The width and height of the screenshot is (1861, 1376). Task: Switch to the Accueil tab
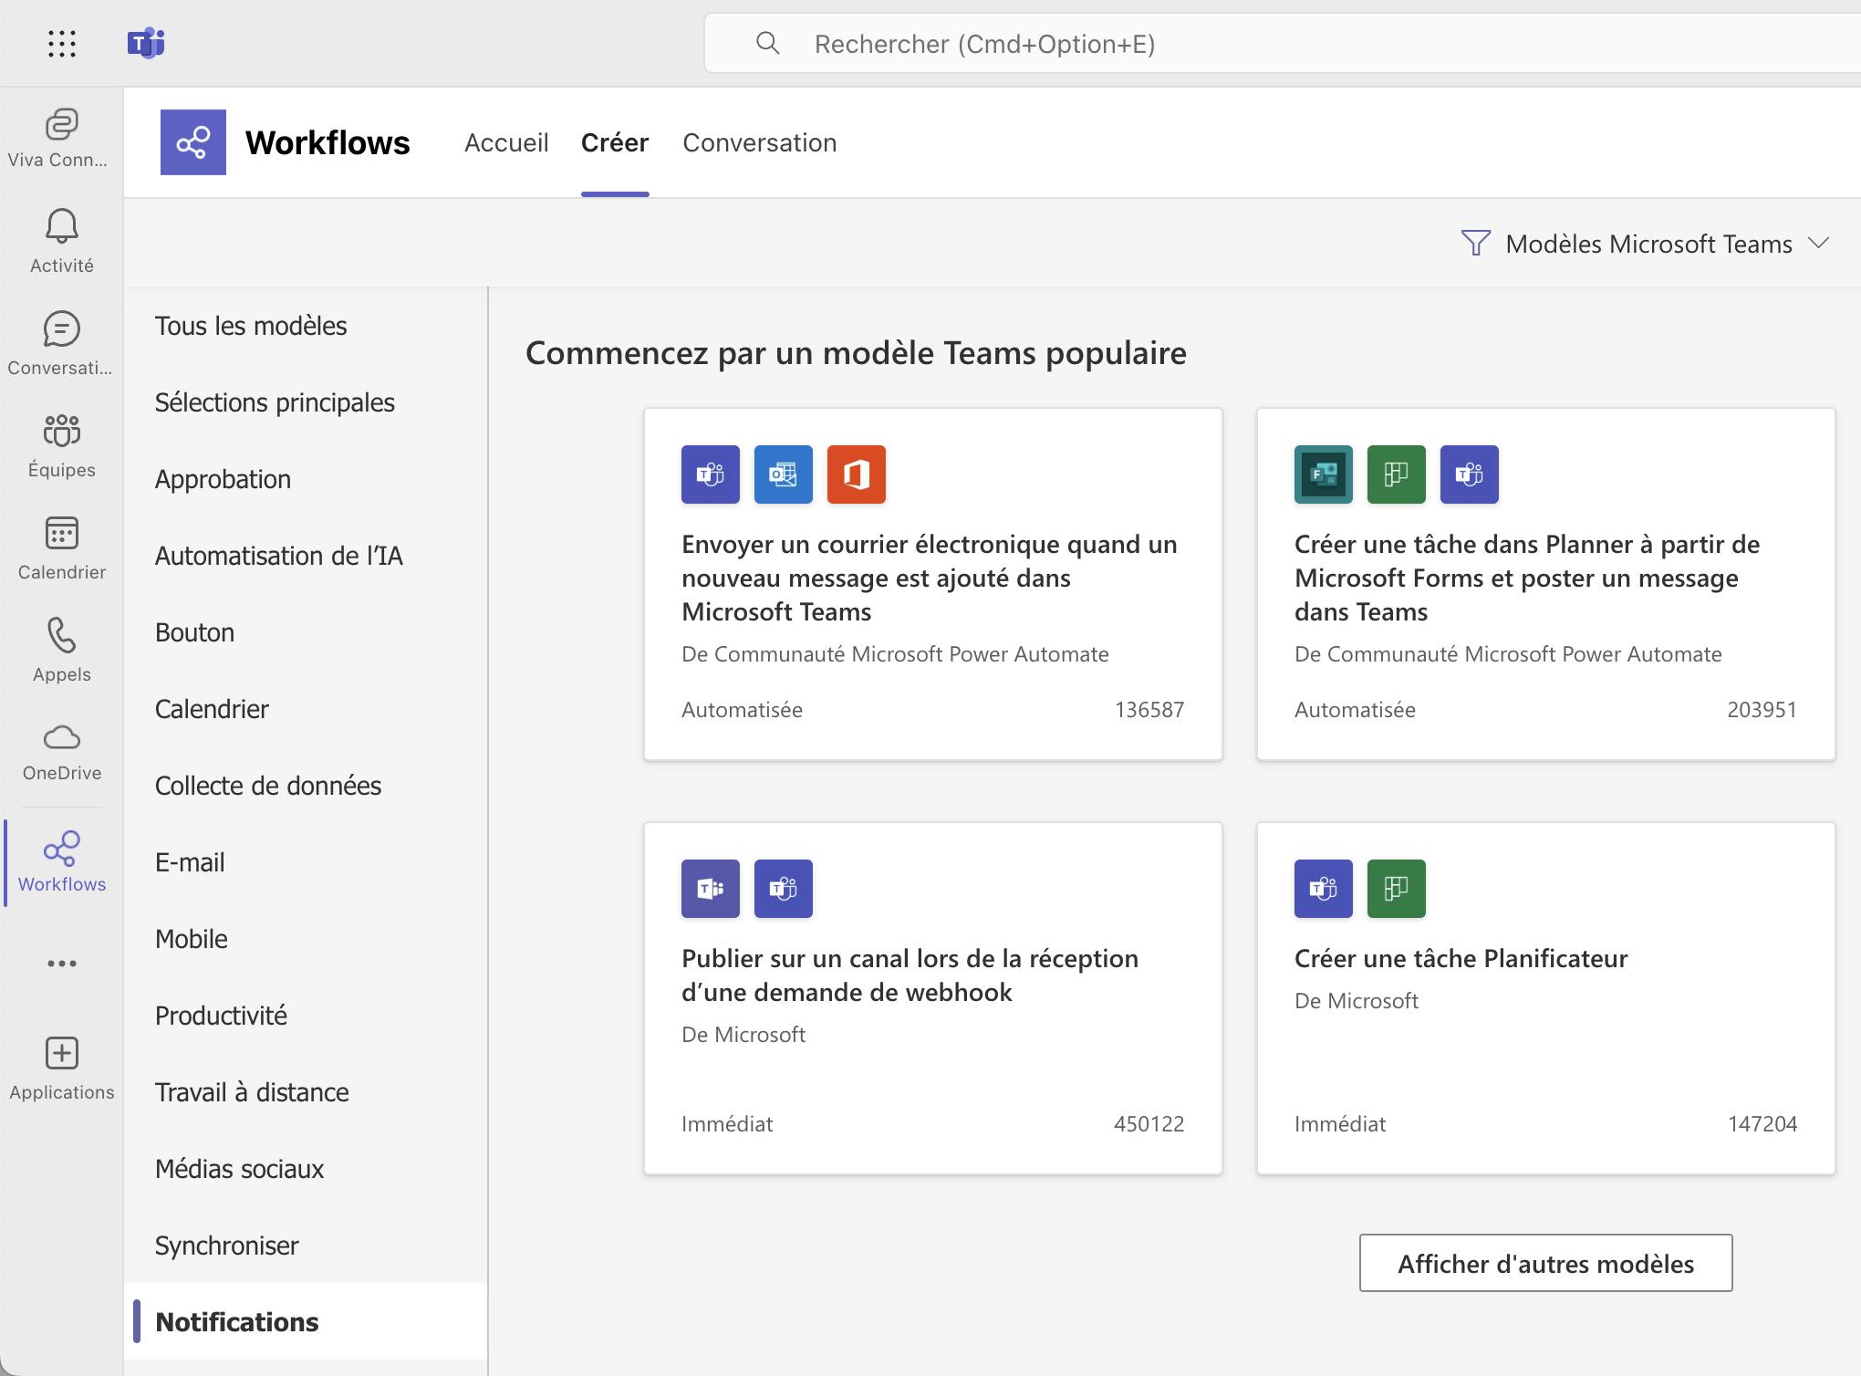[506, 142]
